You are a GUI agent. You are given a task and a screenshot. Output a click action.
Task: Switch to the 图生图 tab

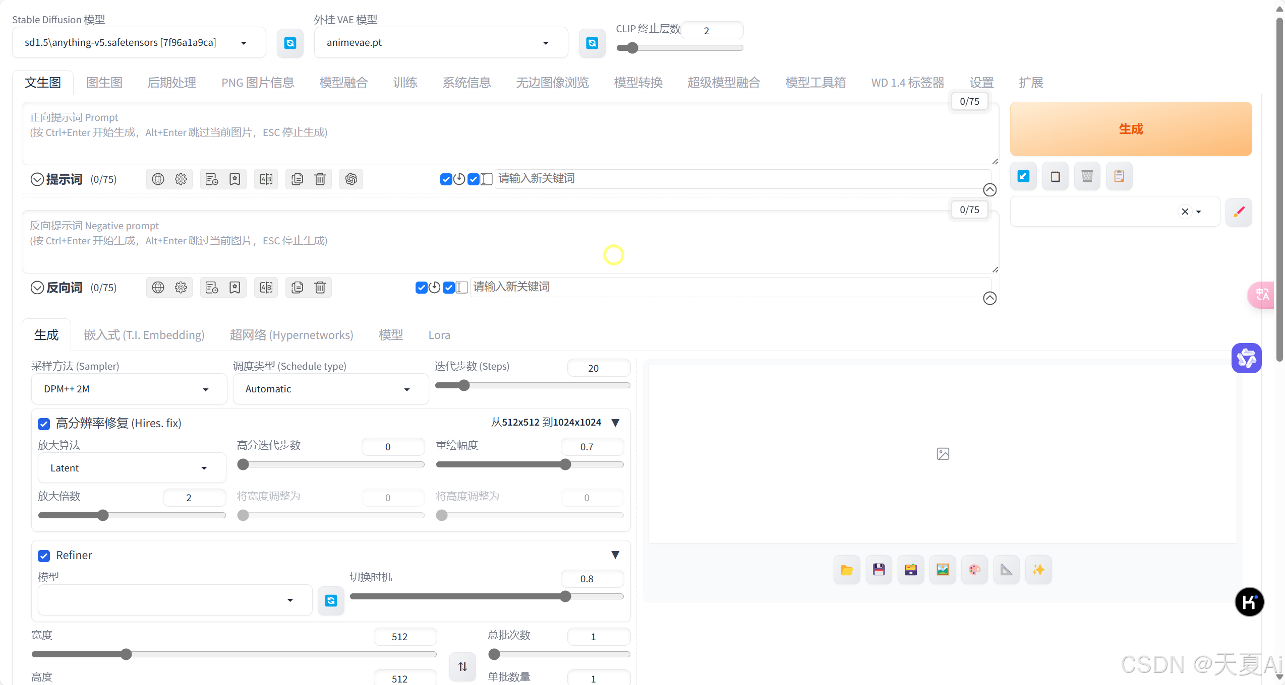[104, 83]
